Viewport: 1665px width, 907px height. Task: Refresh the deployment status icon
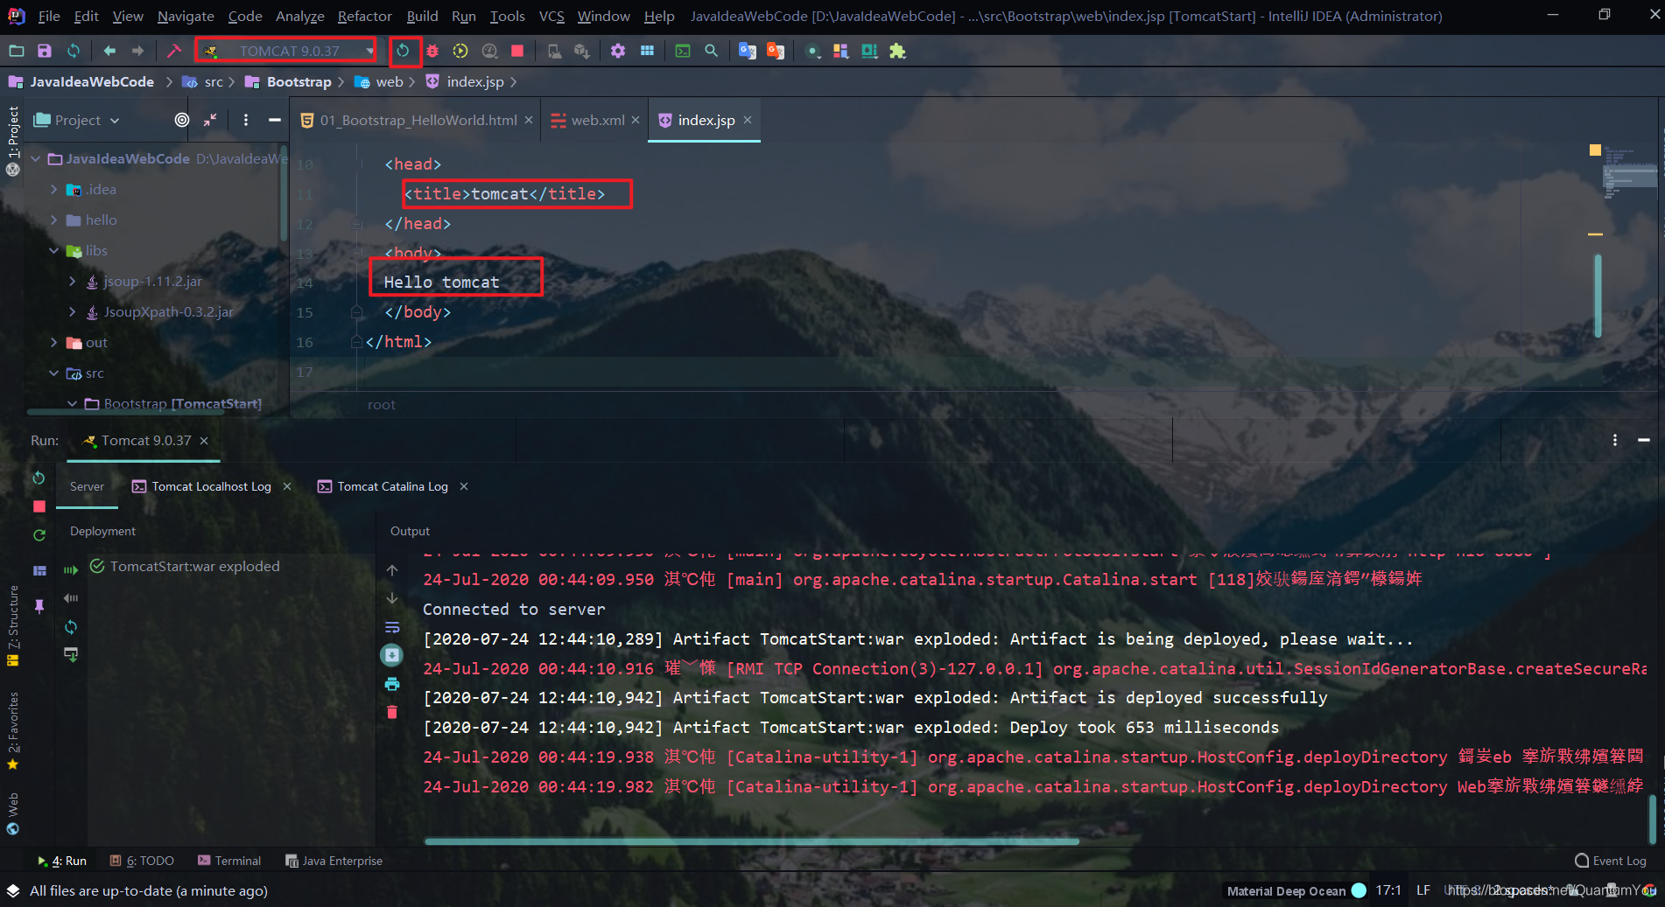71,626
